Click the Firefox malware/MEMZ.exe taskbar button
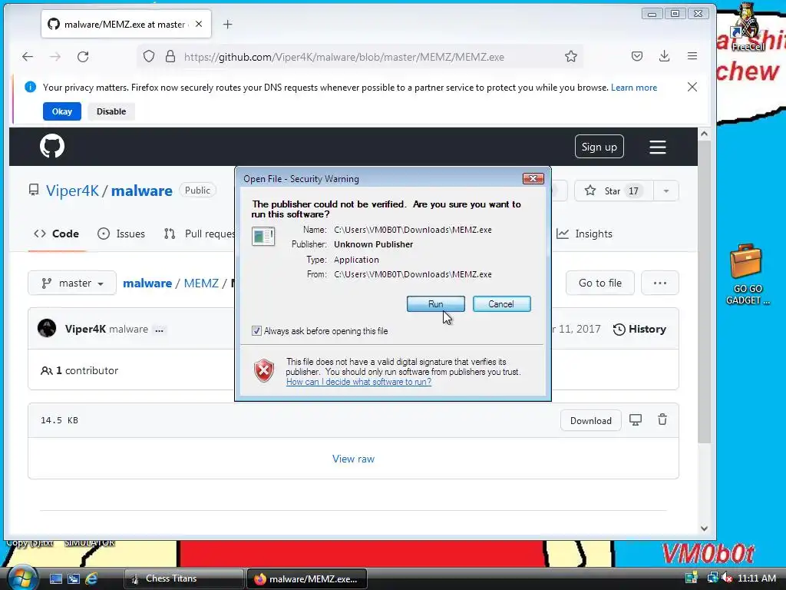This screenshot has width=786, height=590. 307,578
